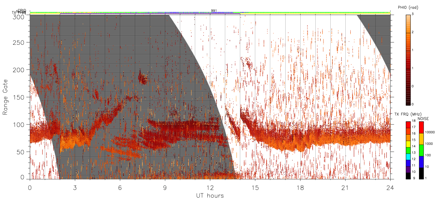Screen dimensions: 439x203
Task: Click the yellow 14–15 MHz TX FRQ swatch
Action: (408, 144)
